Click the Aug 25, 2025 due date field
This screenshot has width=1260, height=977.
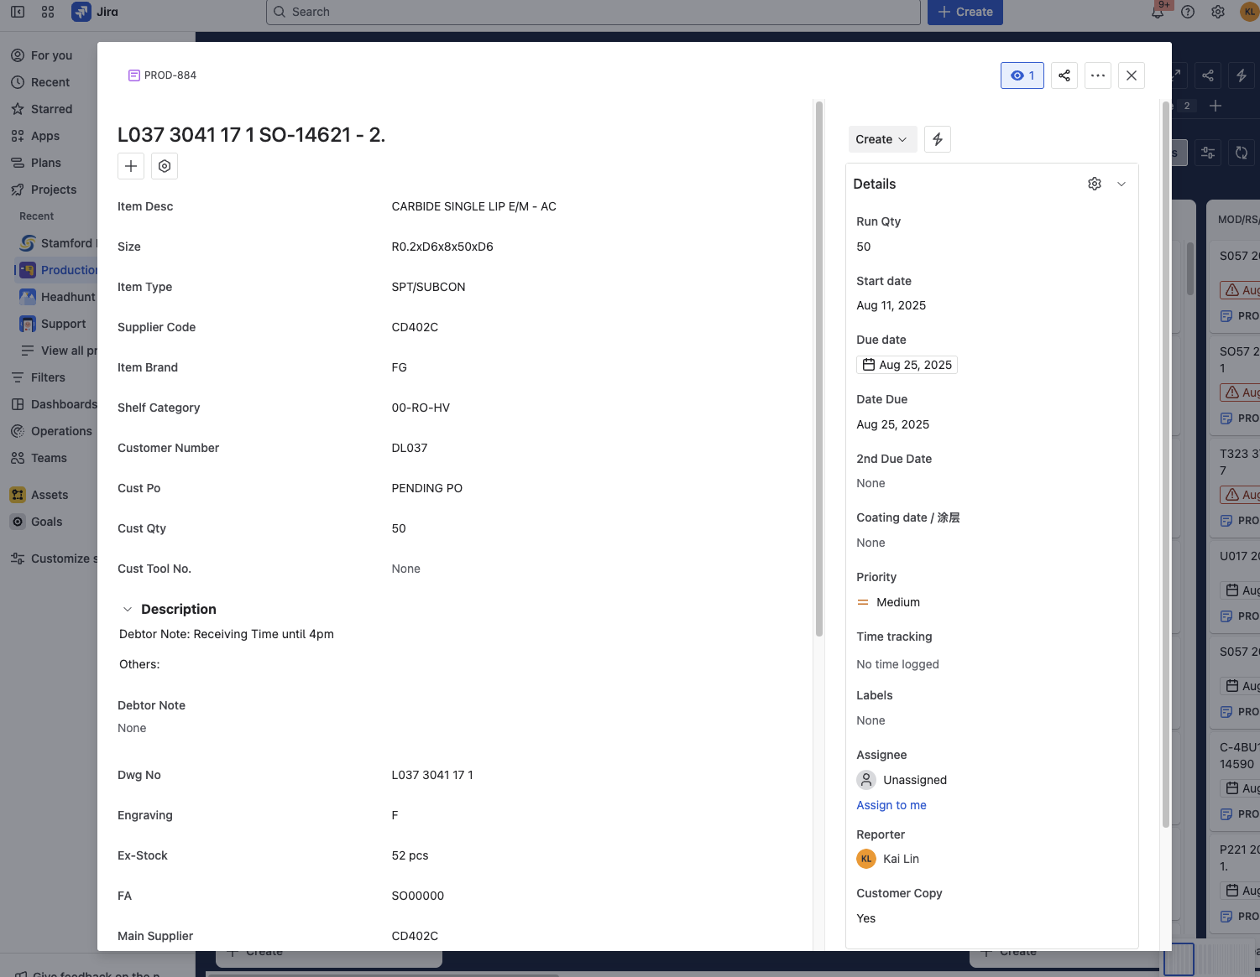(907, 365)
